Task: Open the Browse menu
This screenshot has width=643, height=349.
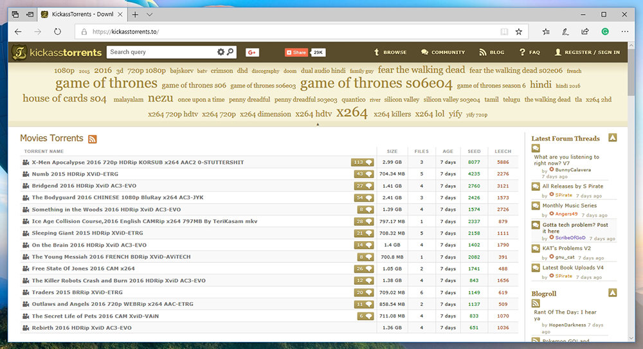Action: tap(390, 52)
